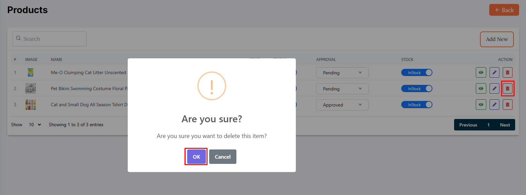The height and width of the screenshot is (195, 526).
Task: Confirm deletion with the OK button
Action: (x=196, y=157)
